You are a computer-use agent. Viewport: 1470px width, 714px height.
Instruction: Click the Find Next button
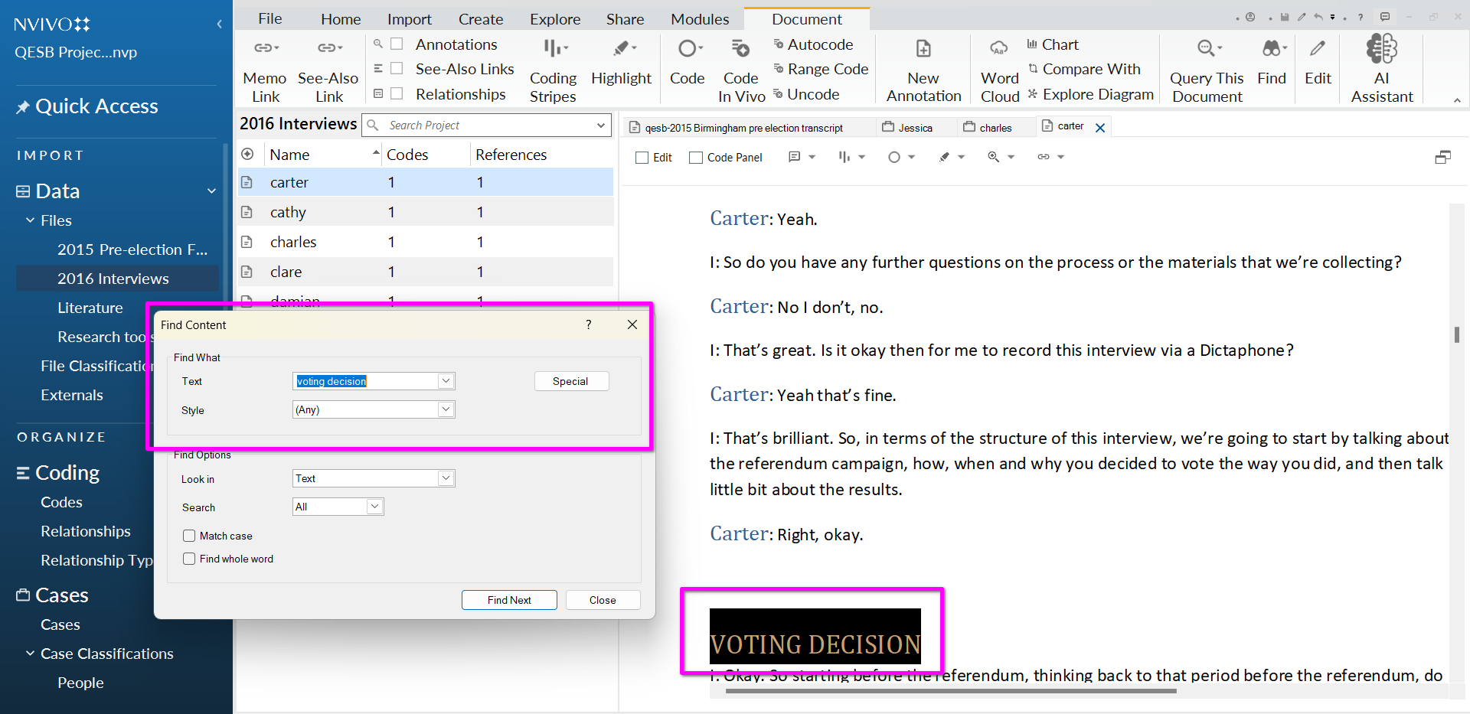click(508, 600)
